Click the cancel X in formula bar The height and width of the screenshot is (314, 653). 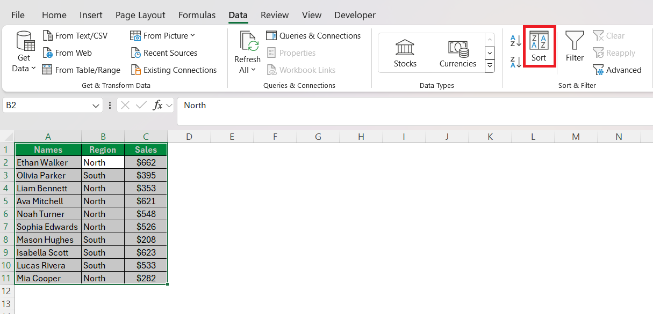click(x=125, y=106)
